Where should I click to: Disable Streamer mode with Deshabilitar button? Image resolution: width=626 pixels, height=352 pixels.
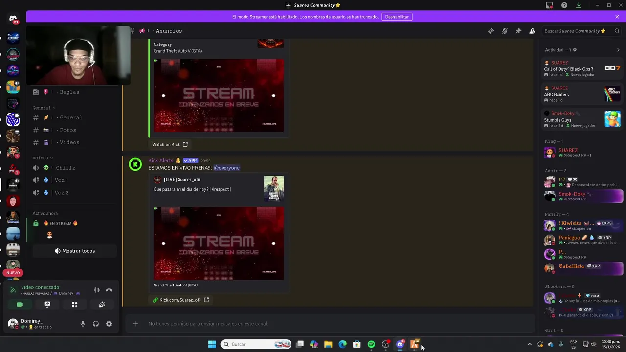397,17
